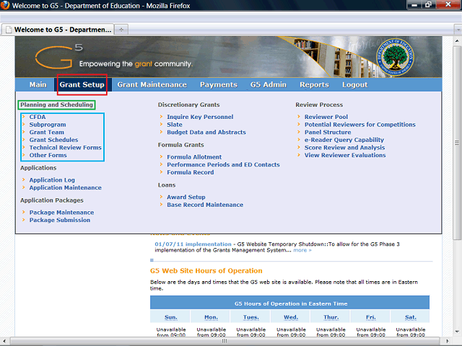The height and width of the screenshot is (346, 462).
Task: Open the Reviewer Pool link
Action: pos(326,117)
